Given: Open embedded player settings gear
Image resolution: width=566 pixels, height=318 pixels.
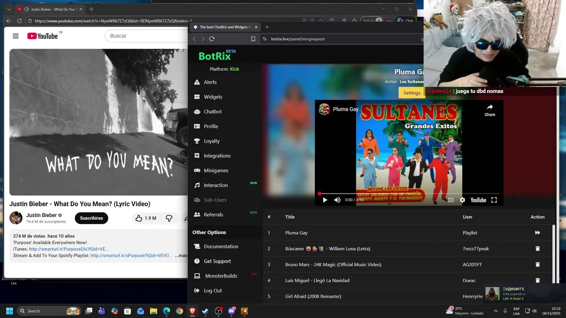Looking at the screenshot, I should (x=463, y=200).
